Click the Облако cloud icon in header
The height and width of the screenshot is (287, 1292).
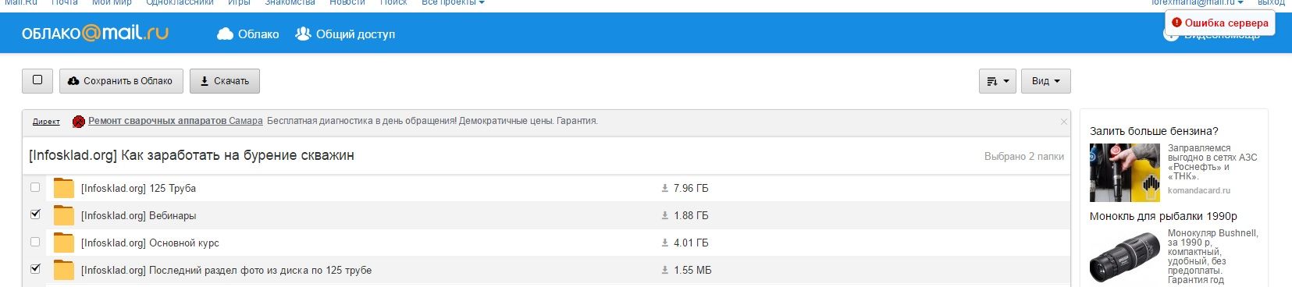coord(225,34)
